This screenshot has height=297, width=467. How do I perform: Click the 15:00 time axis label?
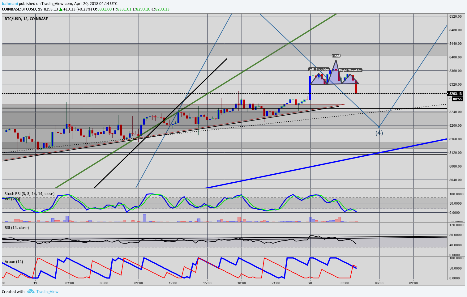pos(207,283)
